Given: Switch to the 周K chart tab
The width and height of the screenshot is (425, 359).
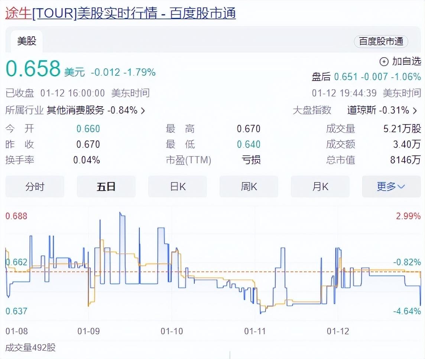Looking at the screenshot, I should click(249, 187).
